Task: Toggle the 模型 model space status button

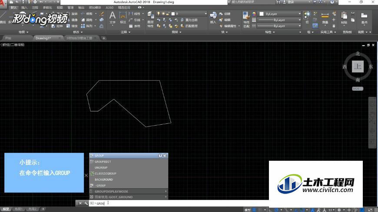Action: pos(248,210)
